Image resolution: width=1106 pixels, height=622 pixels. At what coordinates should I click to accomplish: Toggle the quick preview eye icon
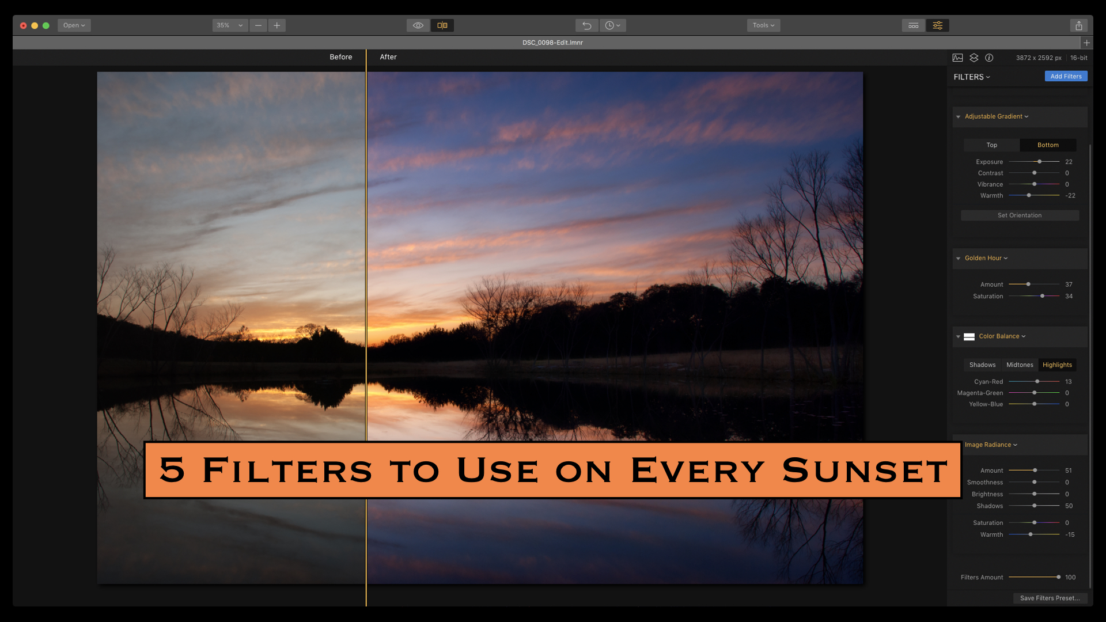[x=418, y=25]
